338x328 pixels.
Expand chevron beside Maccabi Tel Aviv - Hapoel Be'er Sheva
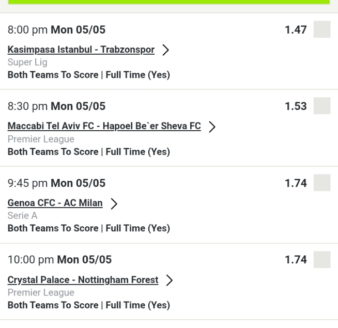coord(211,127)
